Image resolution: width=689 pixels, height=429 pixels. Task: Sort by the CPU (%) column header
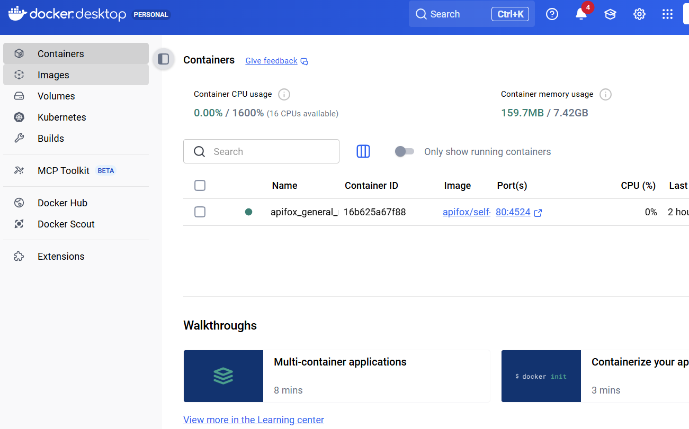638,186
